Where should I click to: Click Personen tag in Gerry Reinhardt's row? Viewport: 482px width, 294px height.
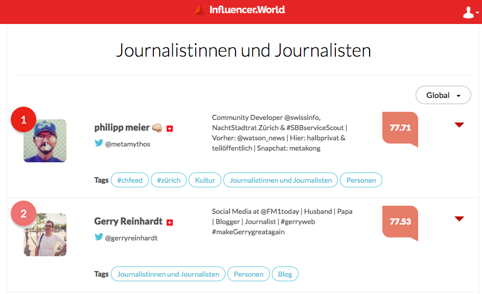[x=249, y=274]
